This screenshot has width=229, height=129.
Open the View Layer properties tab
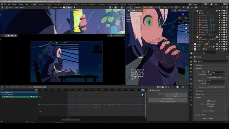[x=191, y=68]
